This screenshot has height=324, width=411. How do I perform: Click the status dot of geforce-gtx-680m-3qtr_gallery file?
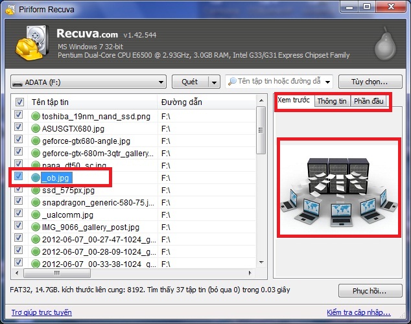click(36, 153)
